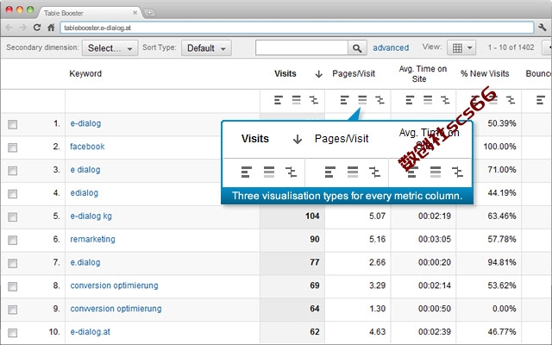Open the View grid dropdown

click(x=461, y=48)
